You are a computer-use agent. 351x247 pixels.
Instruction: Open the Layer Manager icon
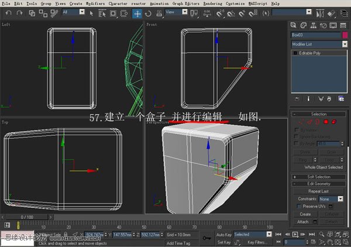tap(345, 13)
